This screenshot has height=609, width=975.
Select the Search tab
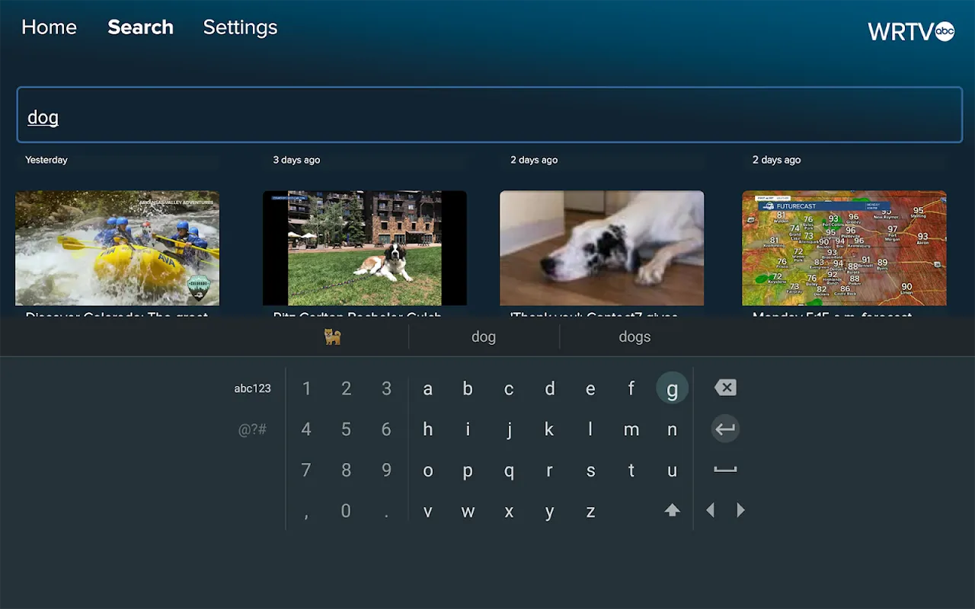(x=140, y=27)
